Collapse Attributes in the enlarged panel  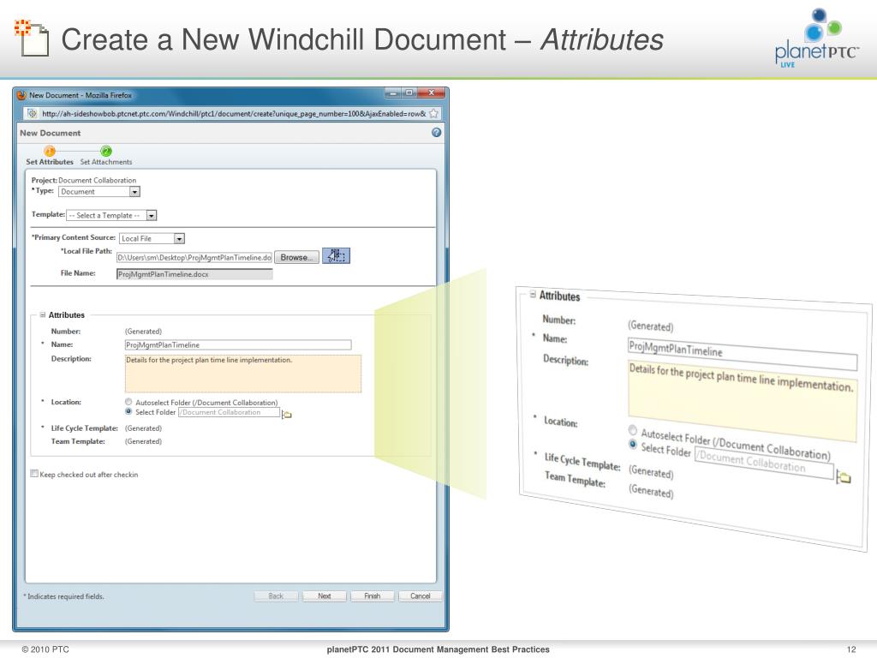pos(533,294)
